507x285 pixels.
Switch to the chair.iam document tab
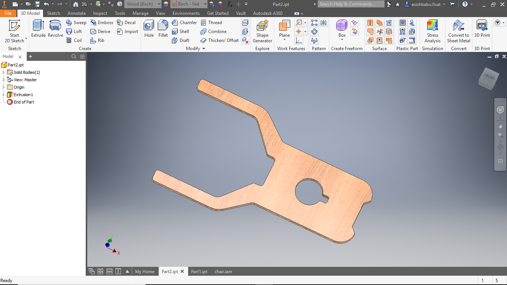click(x=223, y=272)
